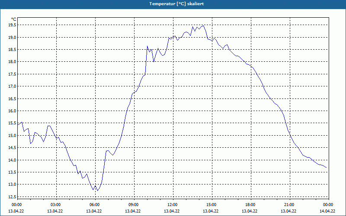Click the "Temperatur [°C] skaliert" title bar
The height and width of the screenshot is (216, 346).
click(173, 4)
